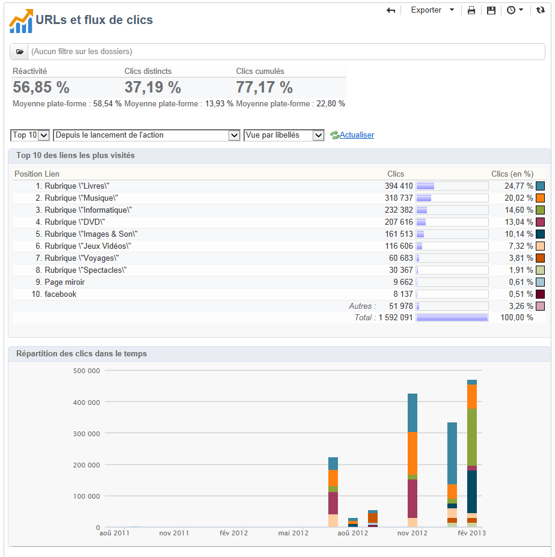The image size is (555, 557).
Task: Select the Rubrique "Livres" row label
Action: pos(77,186)
